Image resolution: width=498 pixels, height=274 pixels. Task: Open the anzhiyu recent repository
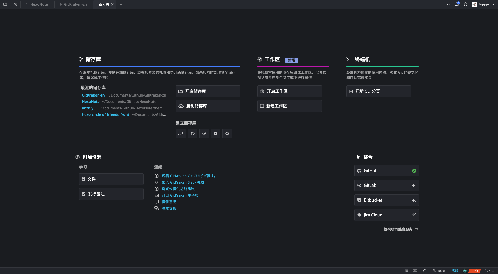[x=89, y=108]
